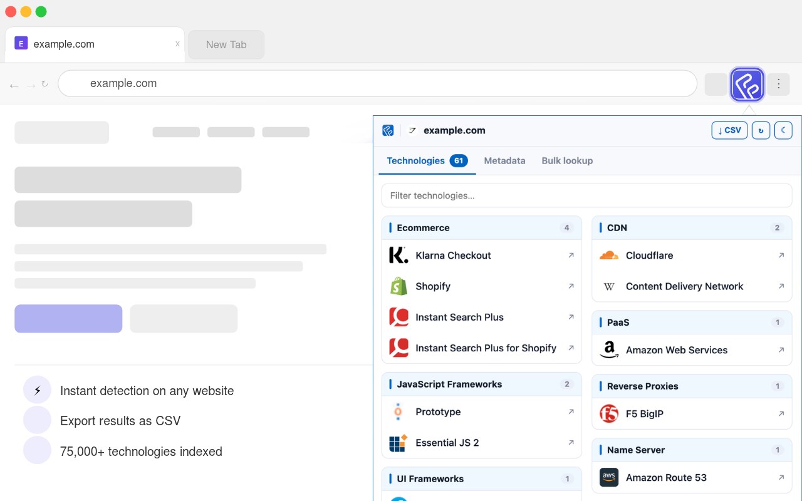The width and height of the screenshot is (802, 501).
Task: Click the Shopify bag logo icon
Action: coord(398,286)
